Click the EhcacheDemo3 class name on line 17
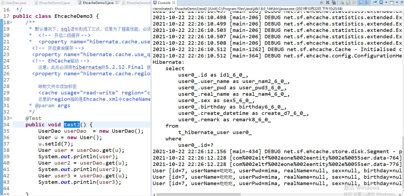Image resolution: width=404 pixels, height=196 pixels. (74, 16)
